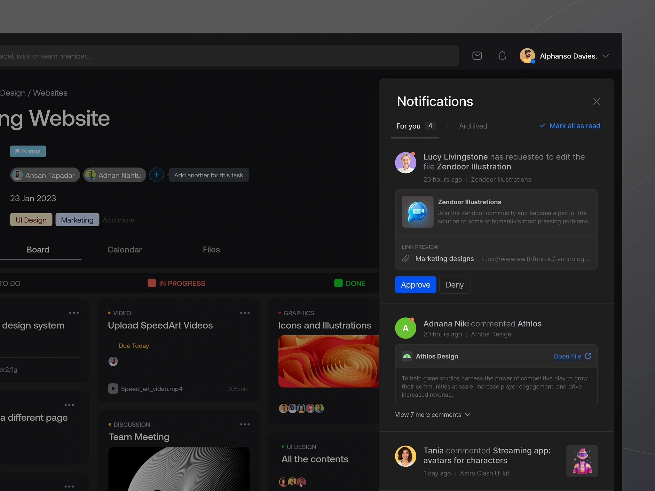Click the plus icon to add assignee
The image size is (655, 491).
(156, 175)
